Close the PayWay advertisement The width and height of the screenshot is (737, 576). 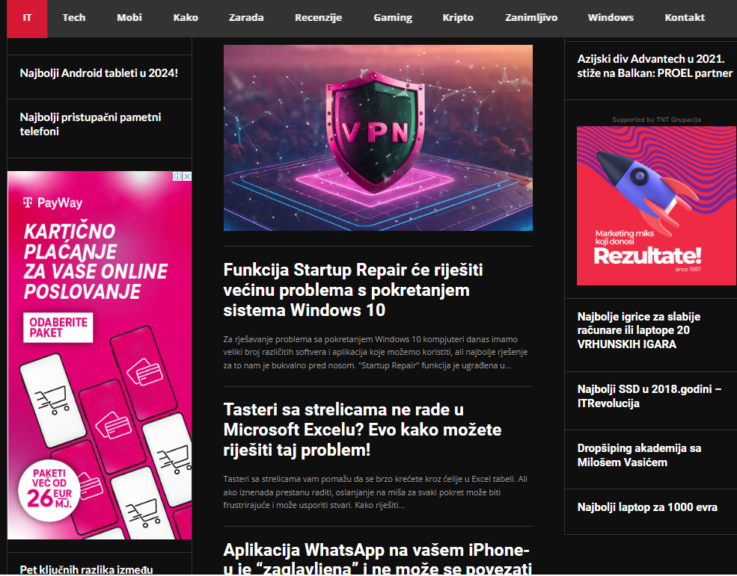[x=187, y=177]
